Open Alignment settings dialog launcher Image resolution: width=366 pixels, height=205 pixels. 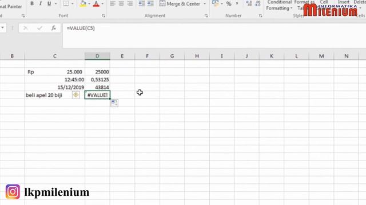(x=206, y=16)
